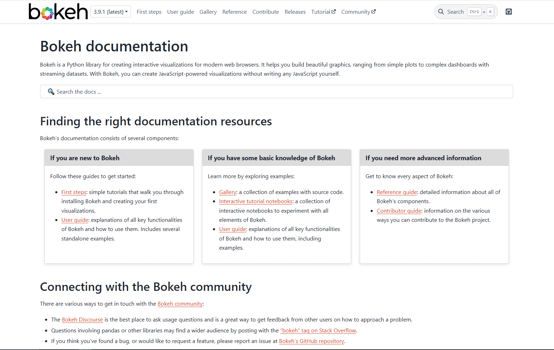This screenshot has width=554, height=350.
Task: Open Bokeh's GitHub repository link
Action: coord(311,341)
